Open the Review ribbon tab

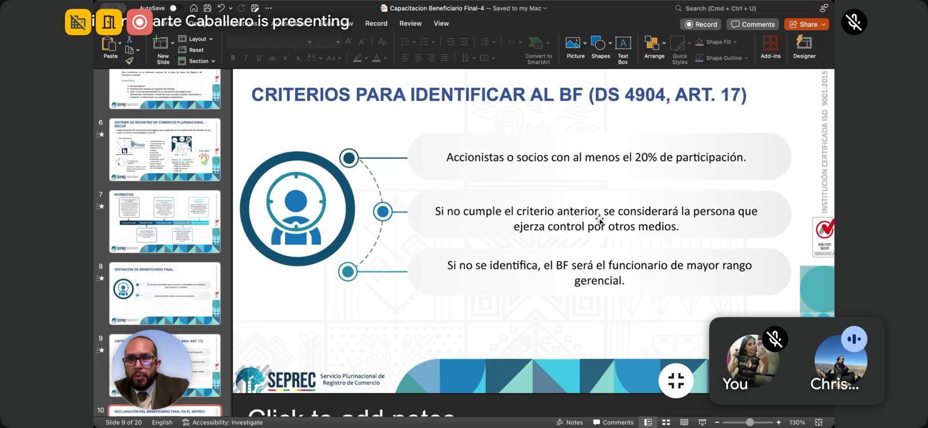coord(410,24)
